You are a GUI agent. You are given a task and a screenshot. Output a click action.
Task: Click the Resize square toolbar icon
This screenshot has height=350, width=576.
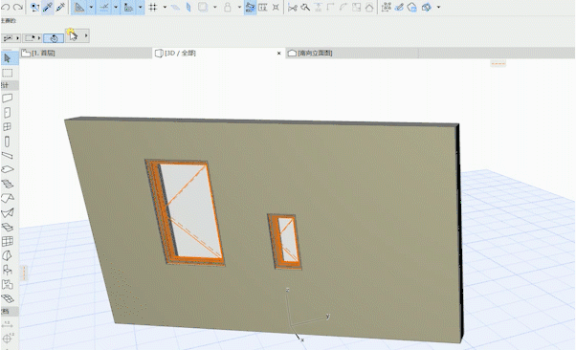tap(356, 7)
